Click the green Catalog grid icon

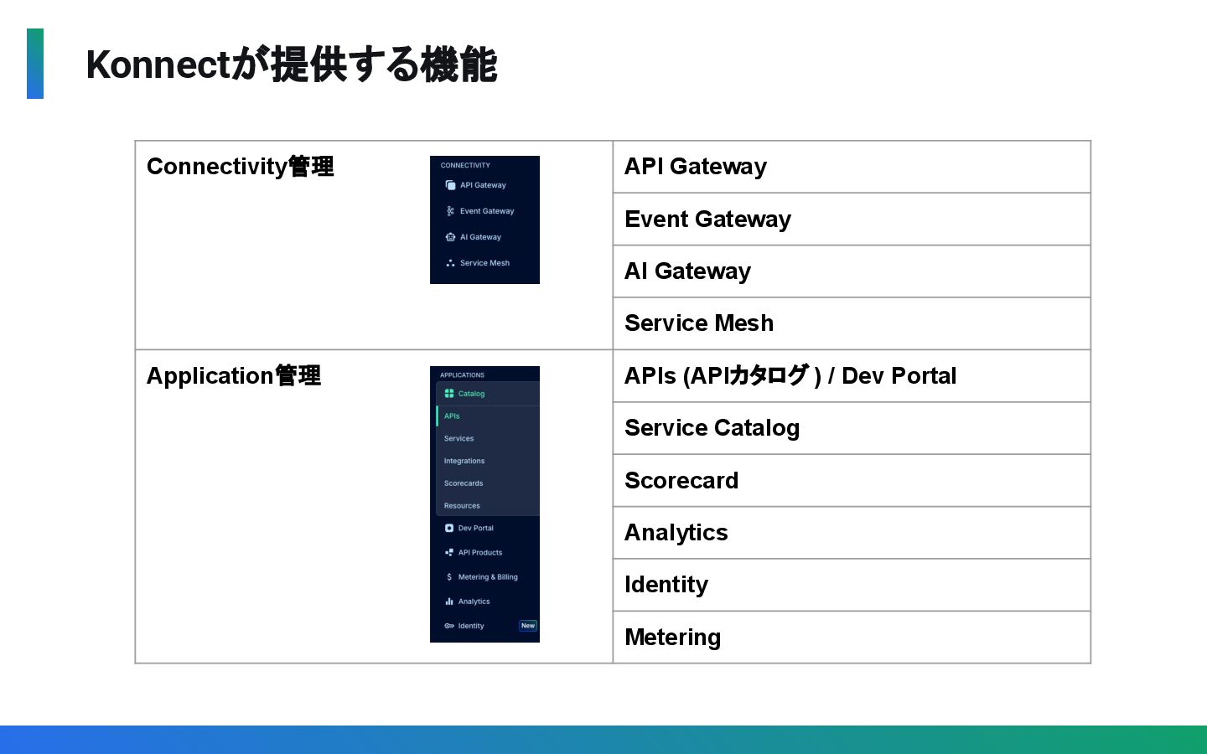tap(449, 394)
